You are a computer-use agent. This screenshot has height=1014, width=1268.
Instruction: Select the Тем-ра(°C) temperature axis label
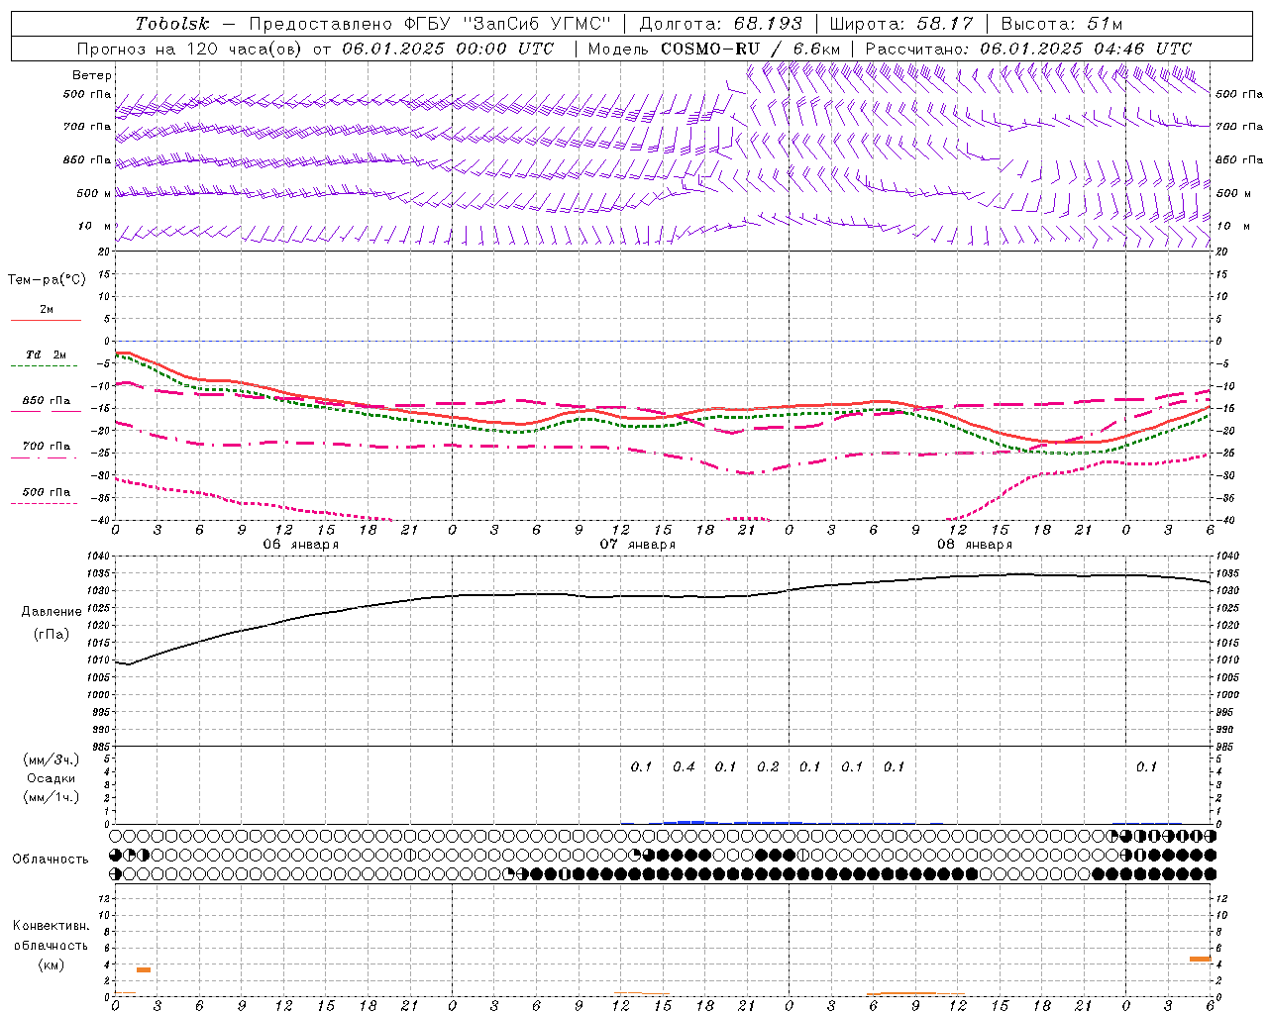tap(47, 280)
